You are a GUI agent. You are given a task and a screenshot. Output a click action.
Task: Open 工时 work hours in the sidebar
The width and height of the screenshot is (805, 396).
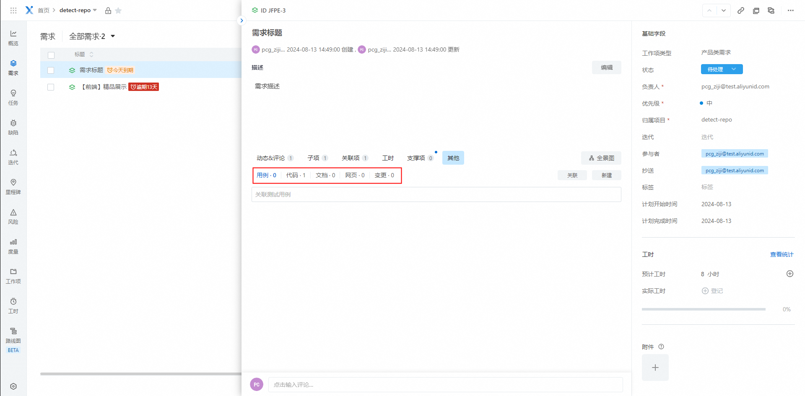(x=13, y=306)
